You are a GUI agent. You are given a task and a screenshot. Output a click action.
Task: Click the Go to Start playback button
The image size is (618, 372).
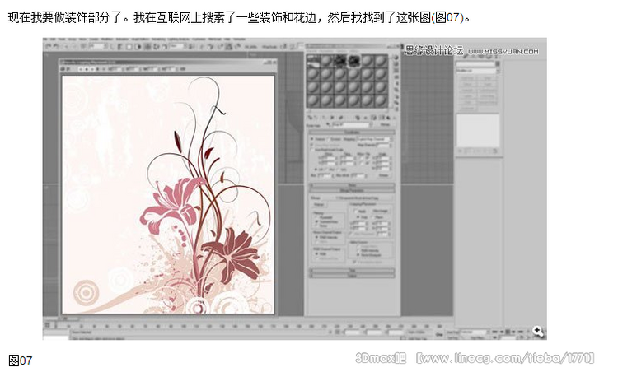pyautogui.click(x=494, y=332)
